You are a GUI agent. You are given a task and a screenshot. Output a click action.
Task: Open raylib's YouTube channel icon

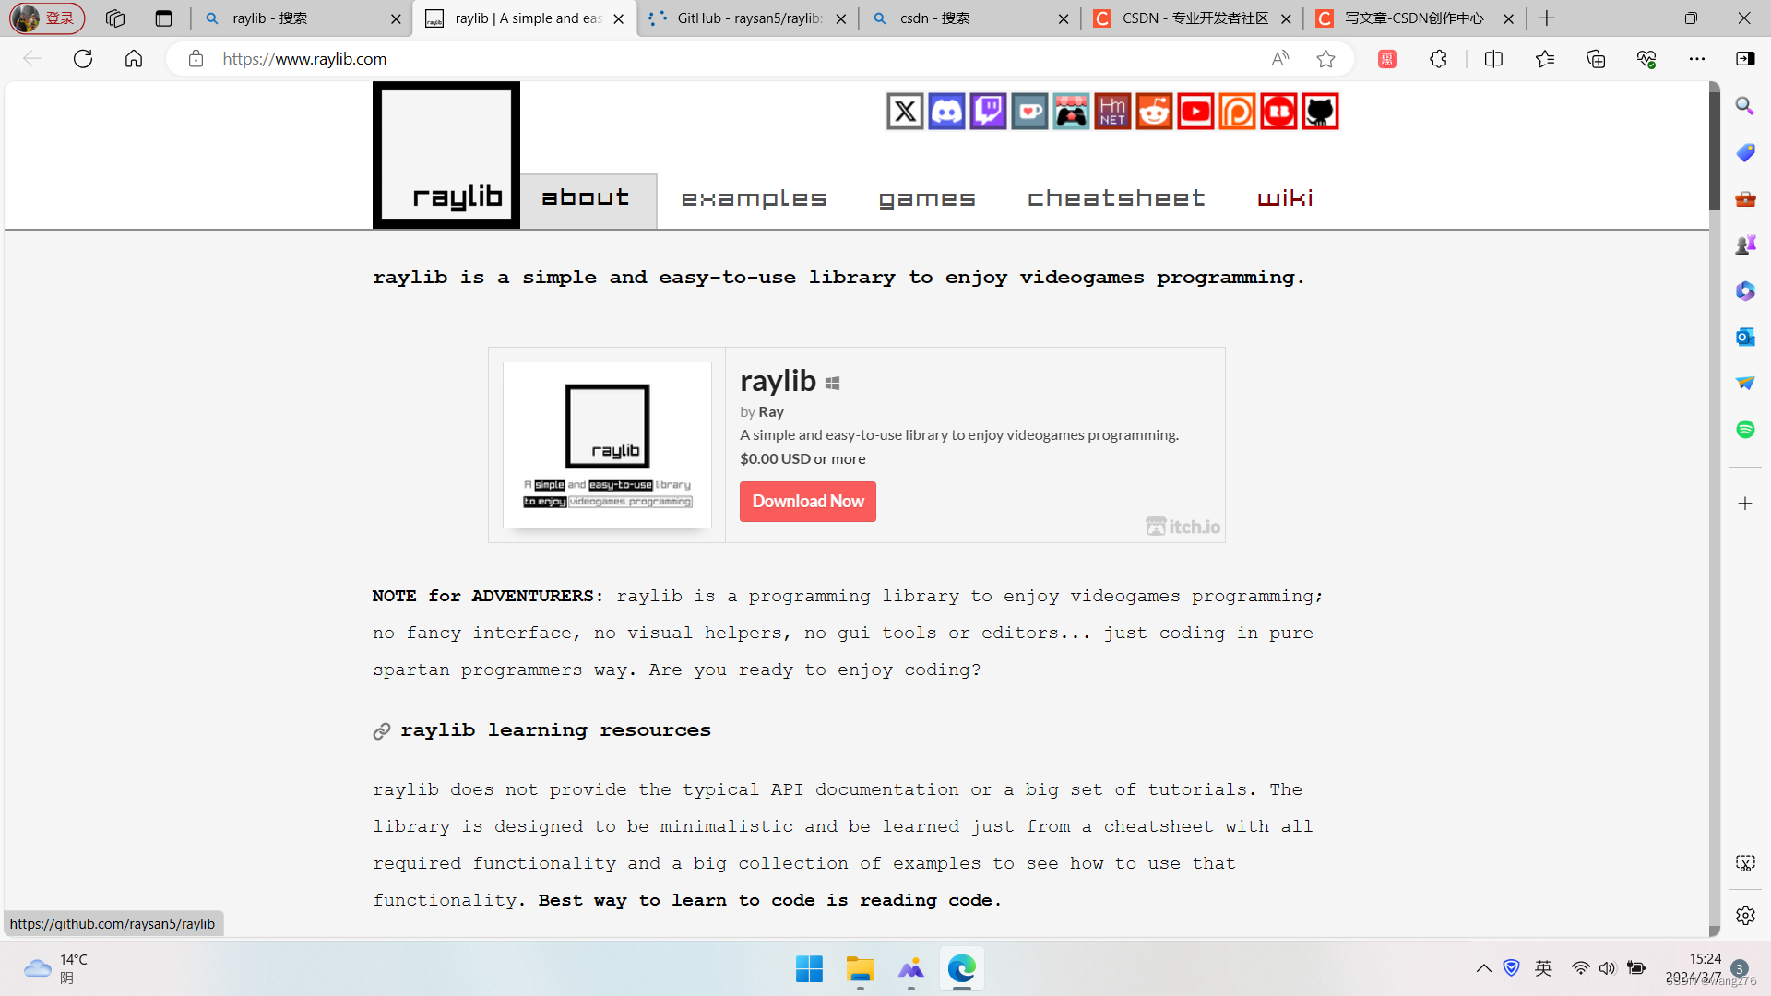(x=1195, y=111)
